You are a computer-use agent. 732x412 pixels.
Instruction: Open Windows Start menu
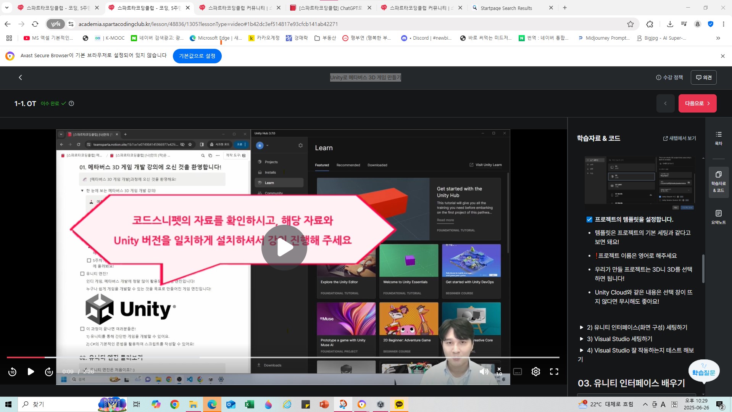pos(8,404)
